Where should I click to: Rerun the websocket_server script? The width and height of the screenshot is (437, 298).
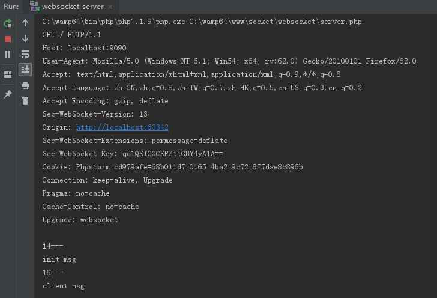8,23
